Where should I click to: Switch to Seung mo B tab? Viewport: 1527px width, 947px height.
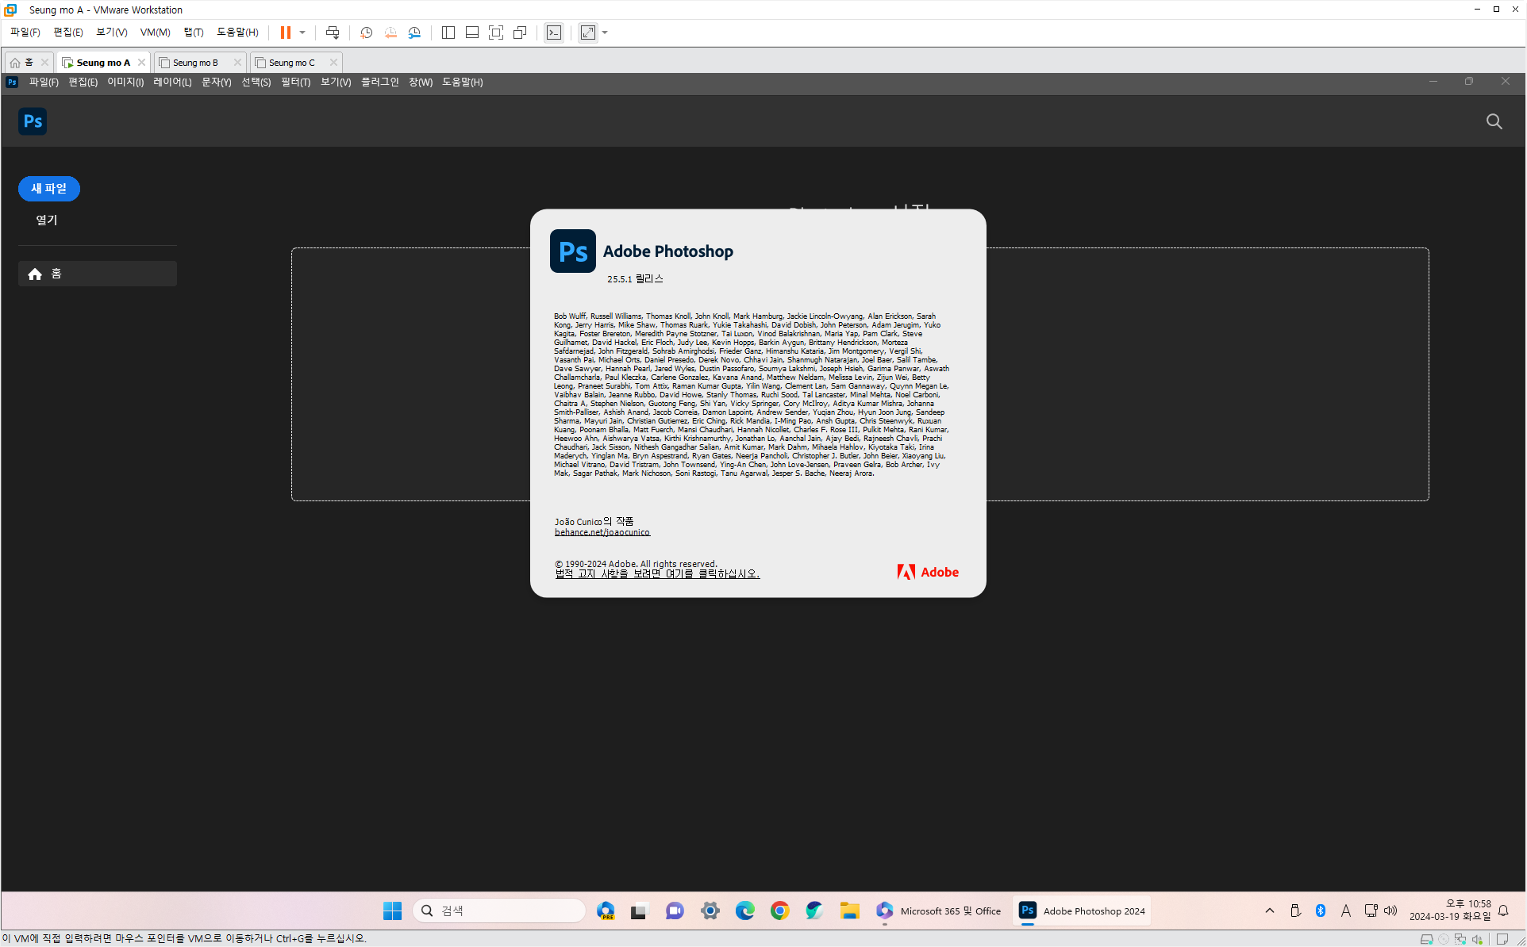click(195, 63)
